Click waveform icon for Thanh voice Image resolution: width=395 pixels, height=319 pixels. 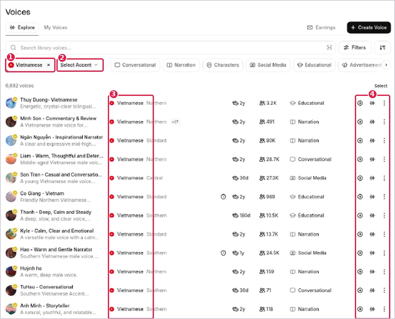pyautogui.click(x=372, y=216)
